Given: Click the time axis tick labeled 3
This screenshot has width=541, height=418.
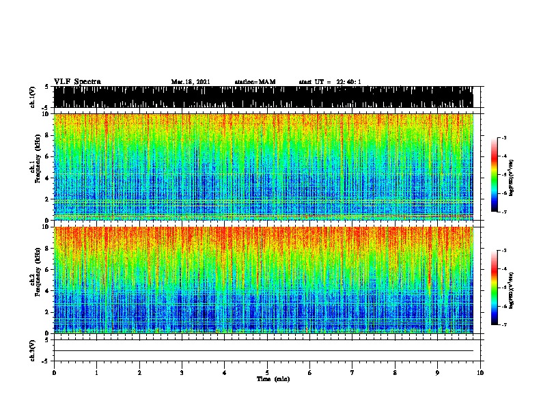Looking at the screenshot, I should (x=182, y=373).
